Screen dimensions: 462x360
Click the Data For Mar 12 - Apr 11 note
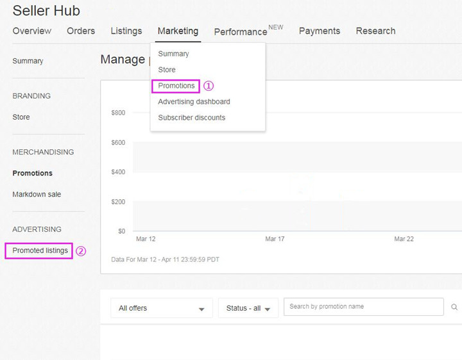pos(165,259)
